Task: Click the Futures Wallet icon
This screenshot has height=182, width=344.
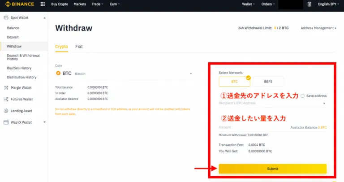Action: coord(6,99)
